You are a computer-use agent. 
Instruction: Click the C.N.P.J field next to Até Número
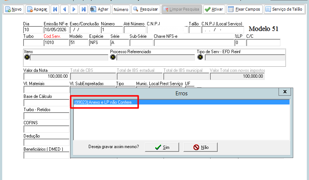167,30
